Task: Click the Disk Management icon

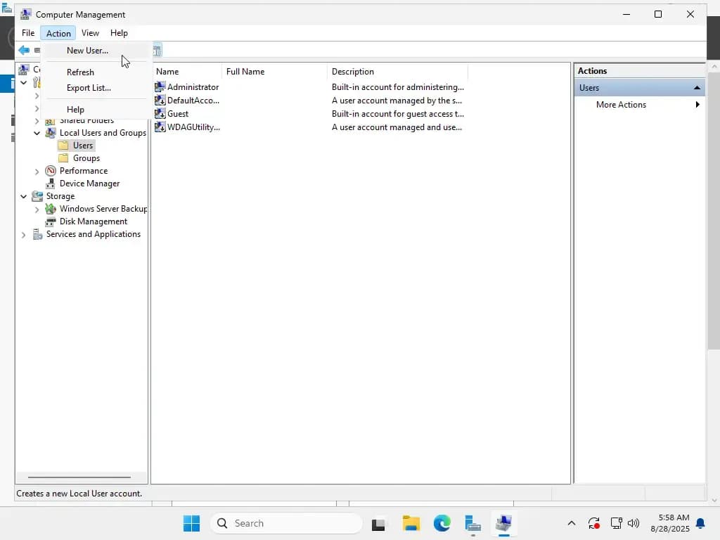Action: [51, 221]
